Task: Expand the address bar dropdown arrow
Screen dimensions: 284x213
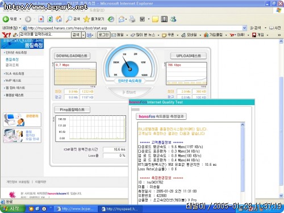Action: click(244, 28)
